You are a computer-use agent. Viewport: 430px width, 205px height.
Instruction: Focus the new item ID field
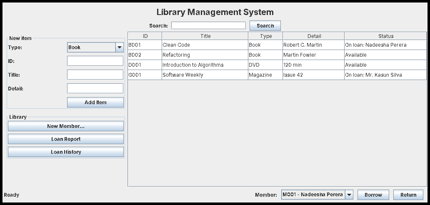95,61
